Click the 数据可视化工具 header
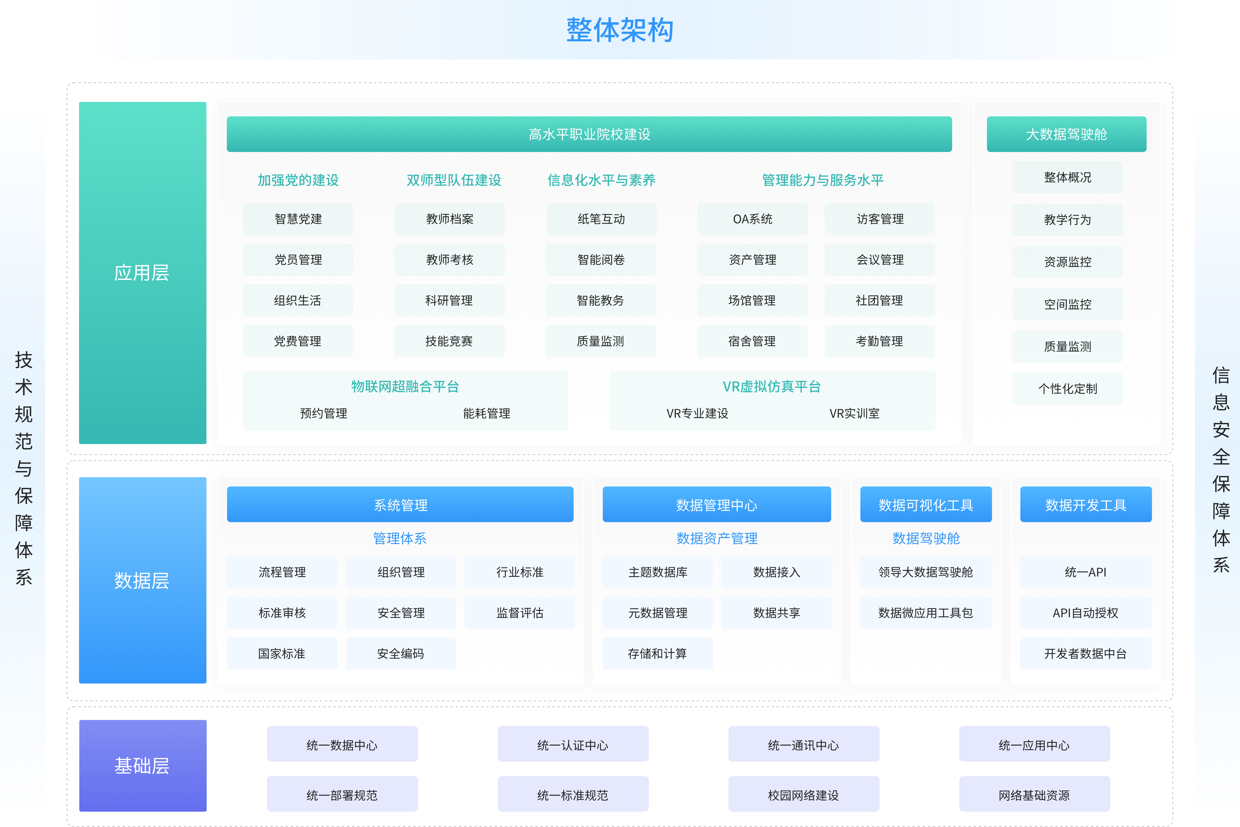The height and width of the screenshot is (827, 1240). click(925, 504)
